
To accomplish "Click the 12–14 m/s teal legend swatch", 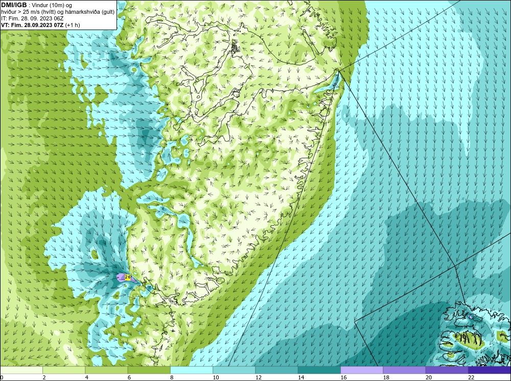I will (276, 370).
